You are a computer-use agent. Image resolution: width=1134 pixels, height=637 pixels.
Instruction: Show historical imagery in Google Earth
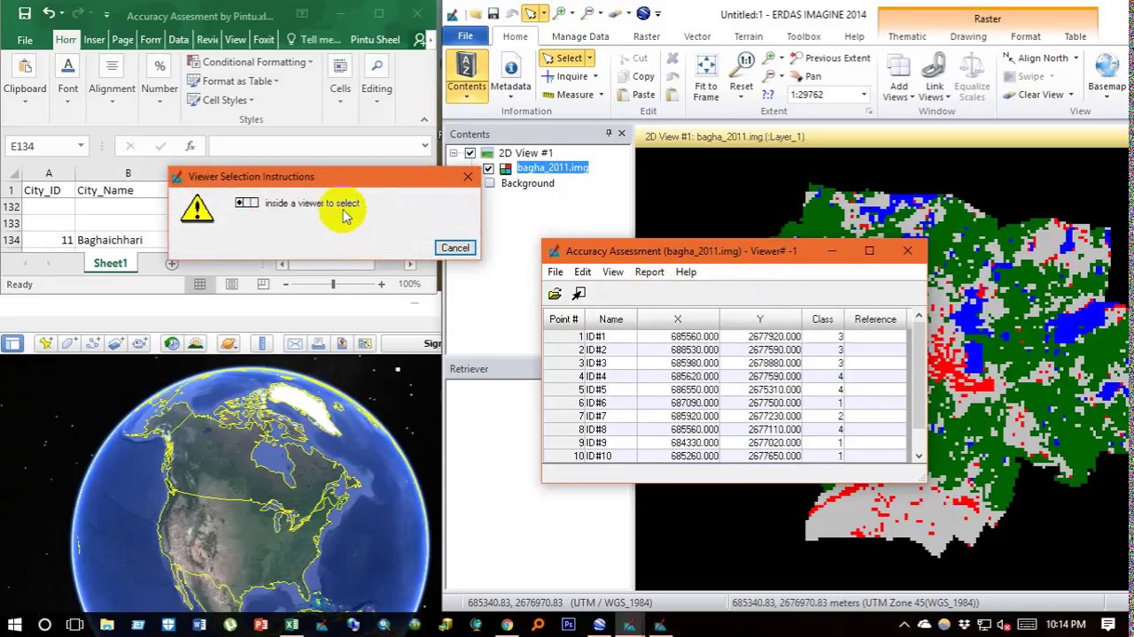pyautogui.click(x=172, y=343)
